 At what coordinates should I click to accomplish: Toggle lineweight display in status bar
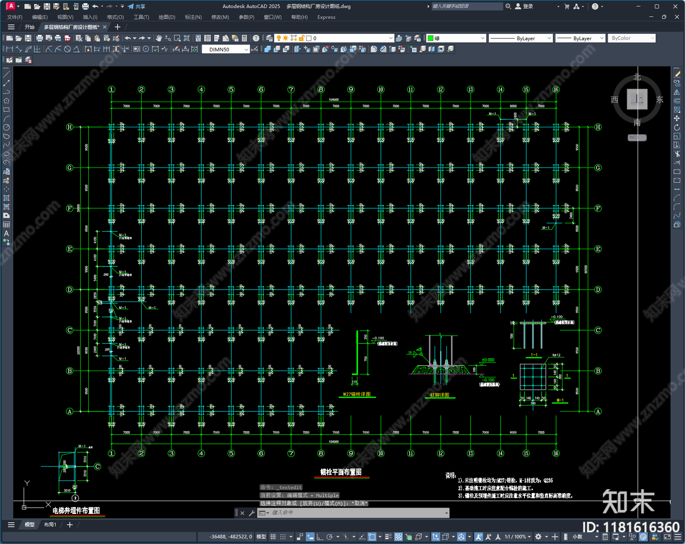point(388,537)
